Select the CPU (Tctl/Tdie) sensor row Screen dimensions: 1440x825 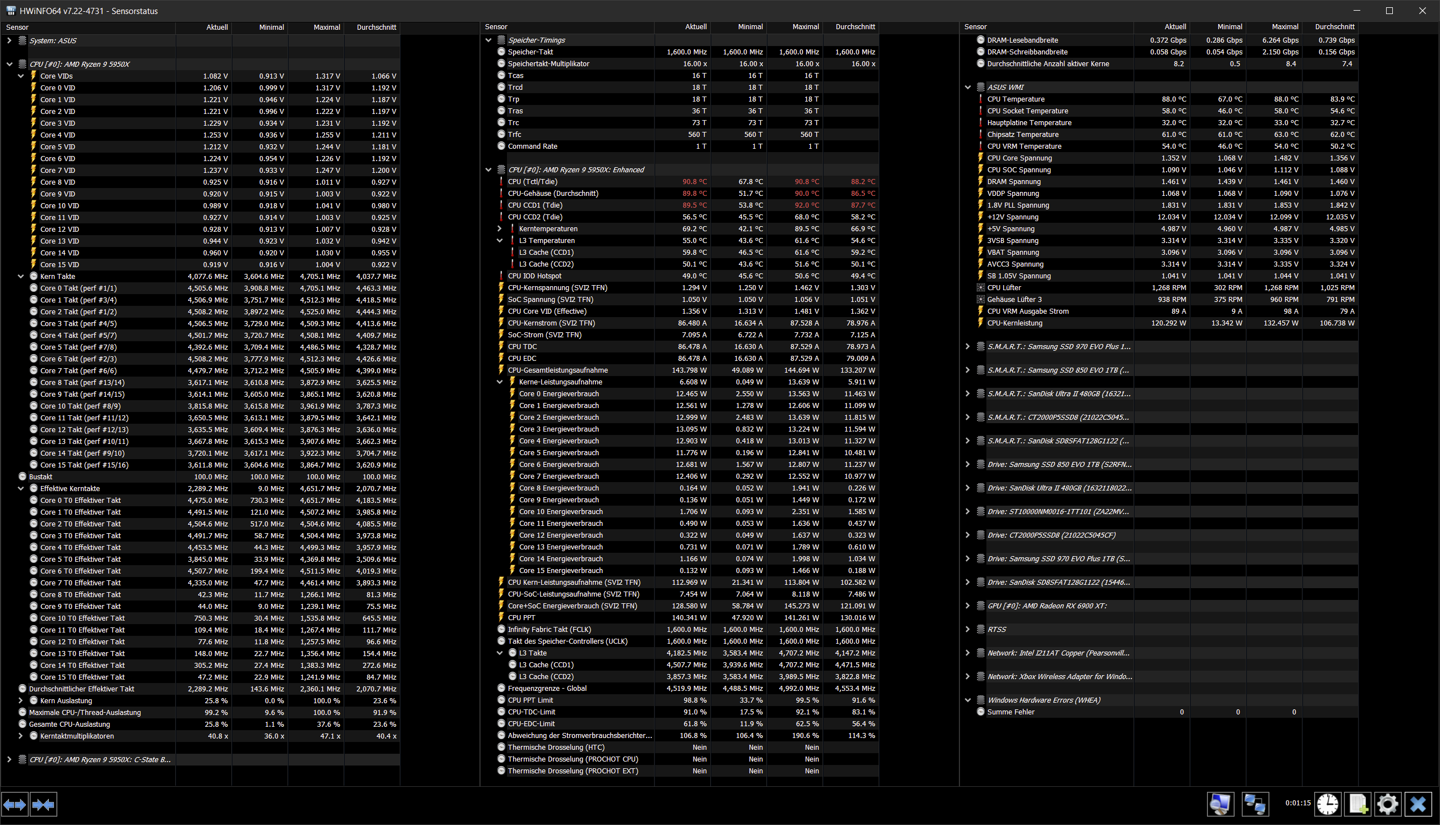point(533,182)
